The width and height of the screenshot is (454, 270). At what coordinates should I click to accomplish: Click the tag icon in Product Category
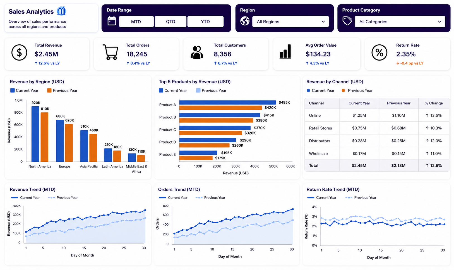(347, 21)
